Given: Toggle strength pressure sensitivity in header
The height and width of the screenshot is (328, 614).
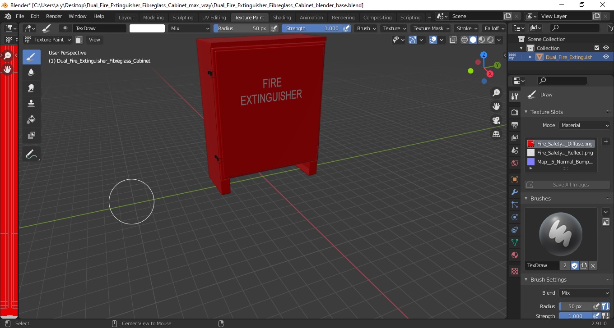Looking at the screenshot, I should click(346, 28).
